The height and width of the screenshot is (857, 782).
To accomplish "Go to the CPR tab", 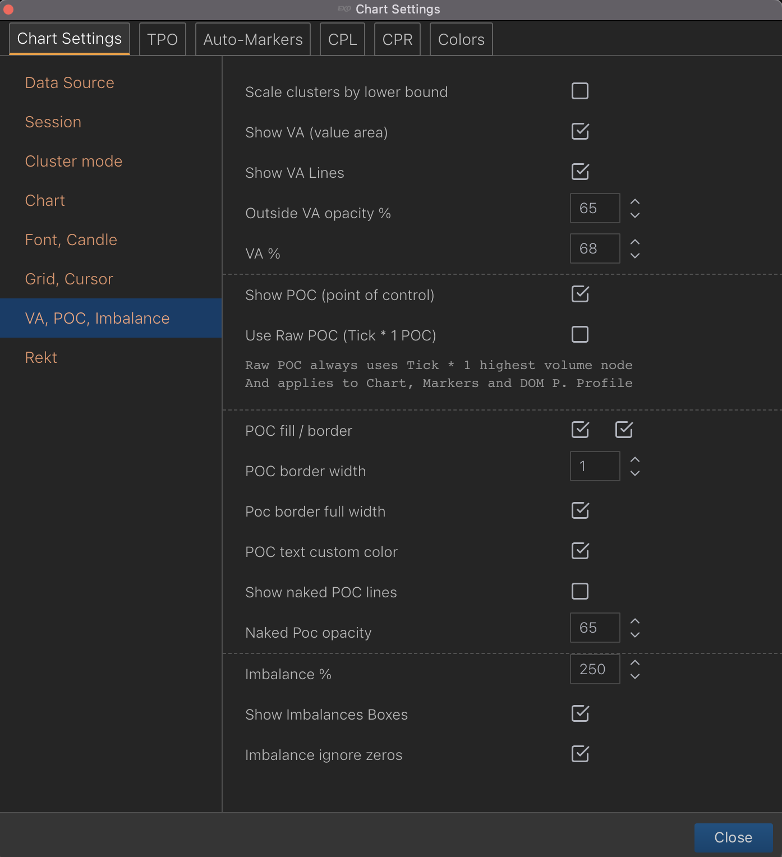I will (397, 39).
